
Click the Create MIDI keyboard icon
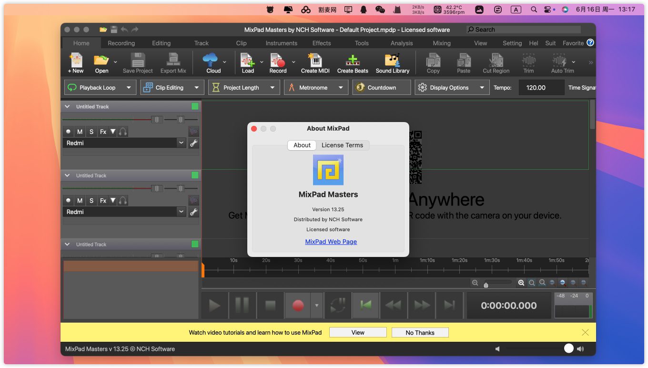coord(315,61)
